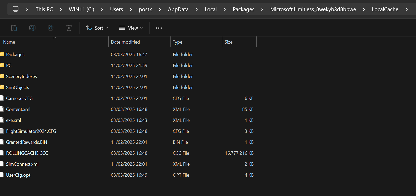Open the See more ellipsis menu
This screenshot has height=196, width=416.
click(x=159, y=28)
